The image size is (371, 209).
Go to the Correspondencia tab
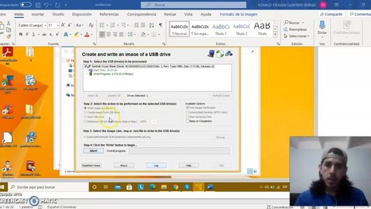pos(141,14)
